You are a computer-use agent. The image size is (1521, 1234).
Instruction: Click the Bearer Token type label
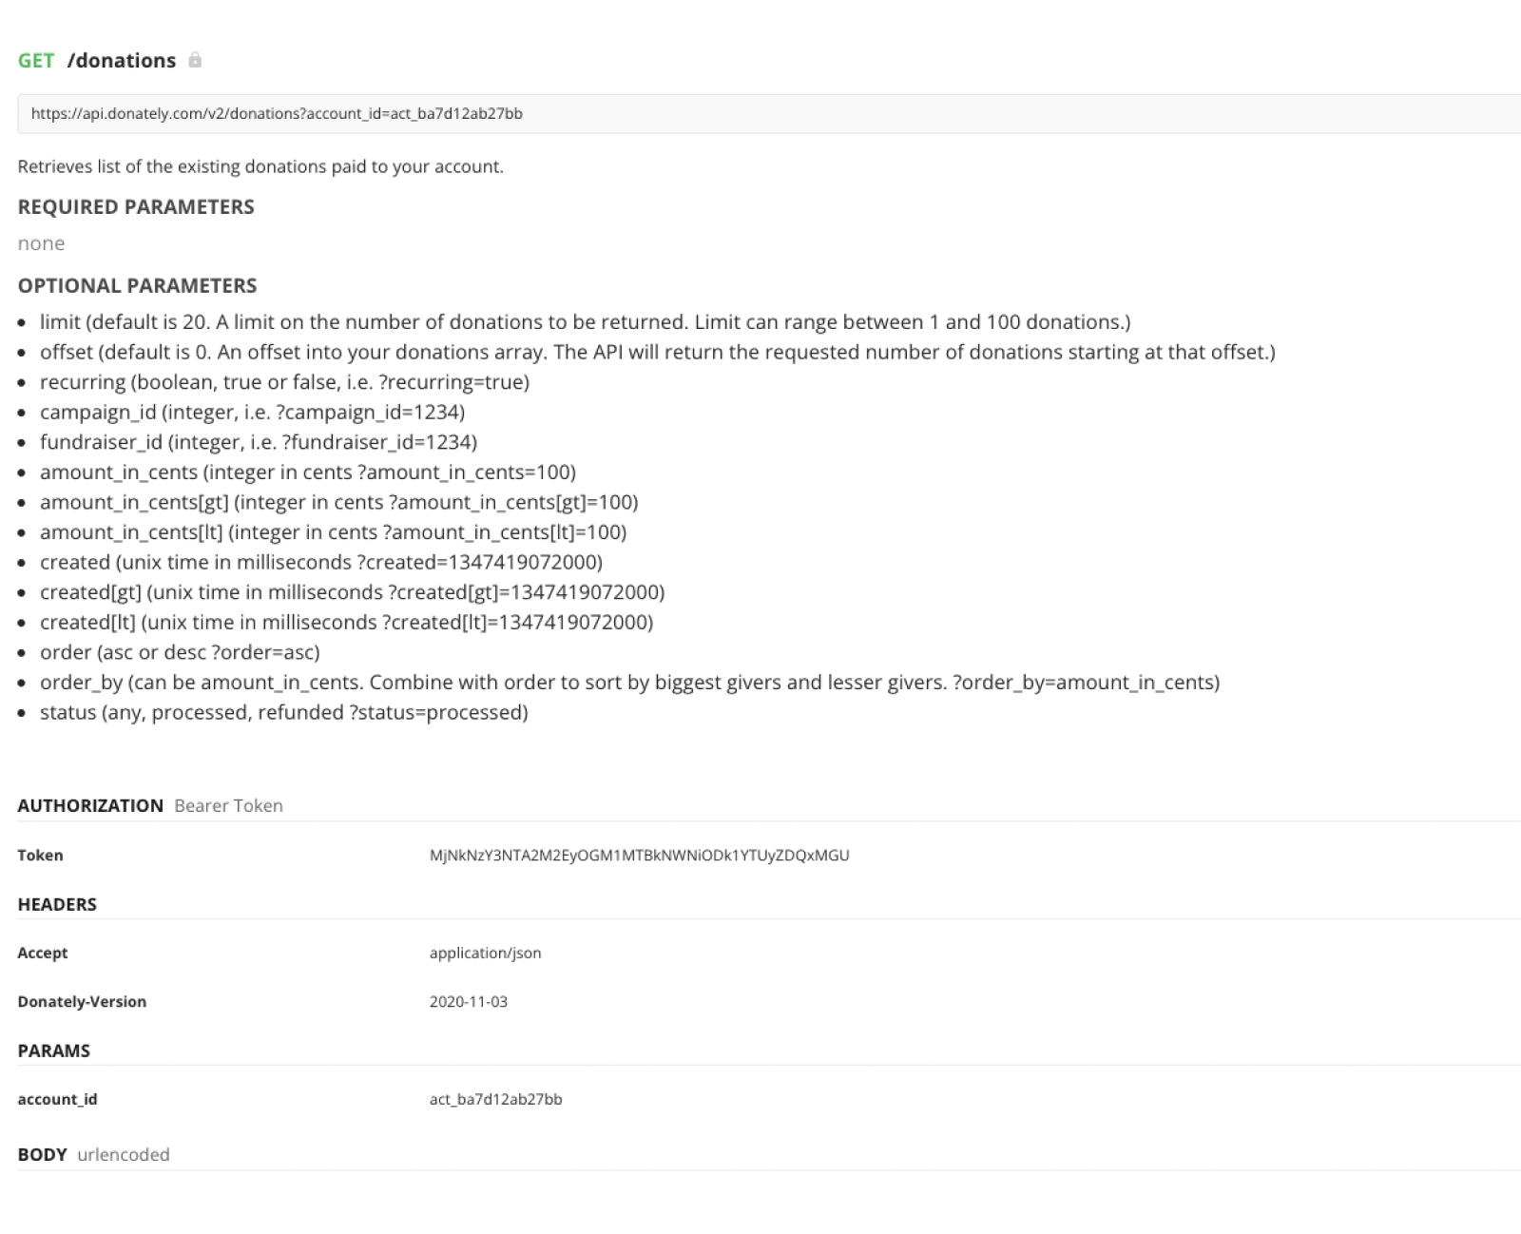click(x=228, y=806)
